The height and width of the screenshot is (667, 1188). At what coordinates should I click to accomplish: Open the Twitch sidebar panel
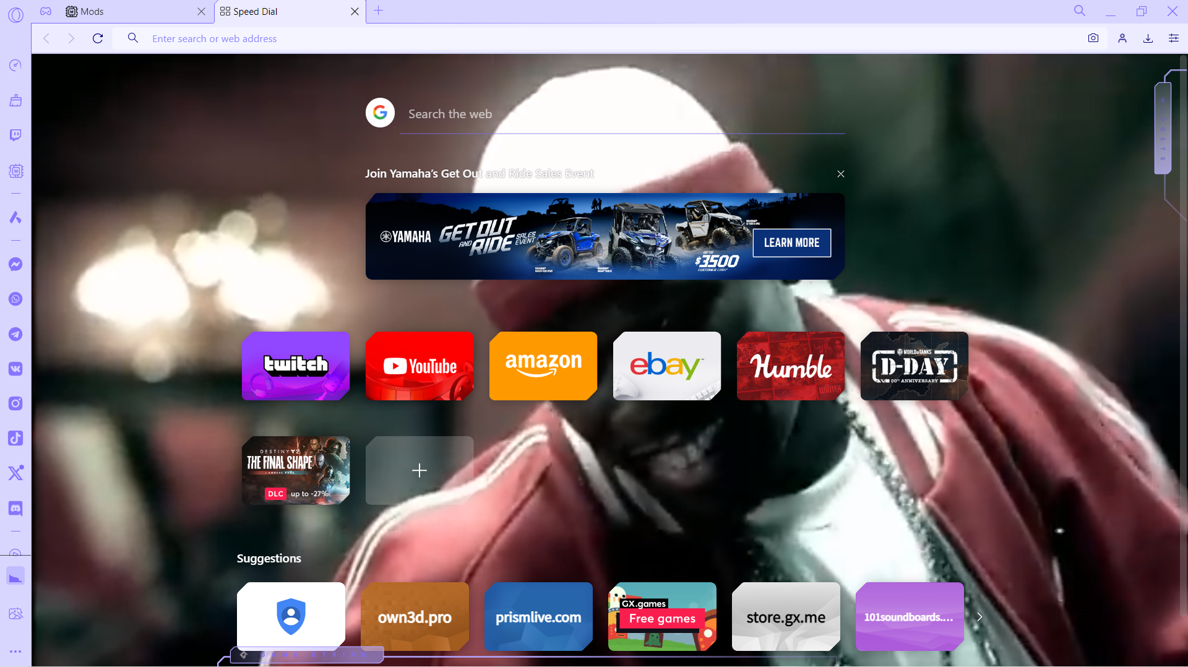click(x=15, y=134)
